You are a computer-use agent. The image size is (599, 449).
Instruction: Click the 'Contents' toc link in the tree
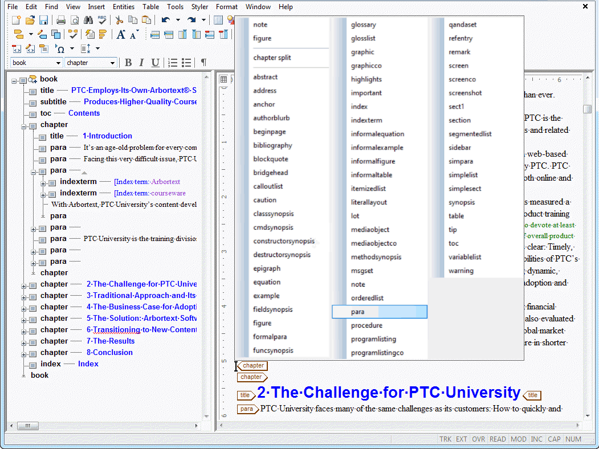point(84,113)
